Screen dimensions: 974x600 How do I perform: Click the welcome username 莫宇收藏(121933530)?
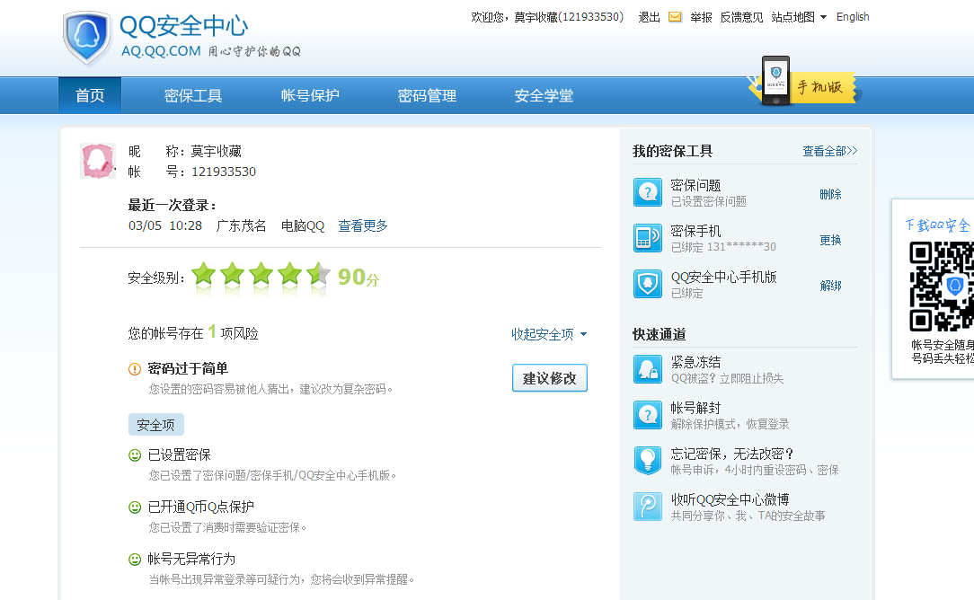click(569, 17)
